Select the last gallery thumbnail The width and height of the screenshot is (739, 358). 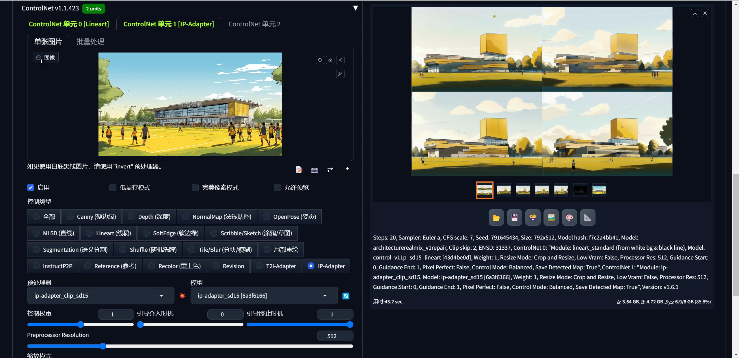[599, 190]
